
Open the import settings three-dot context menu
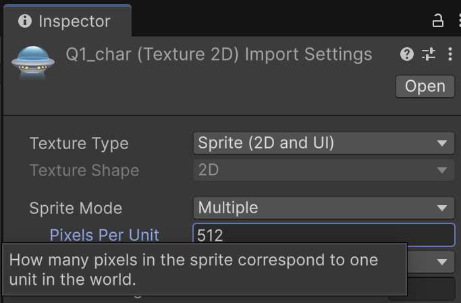[450, 54]
